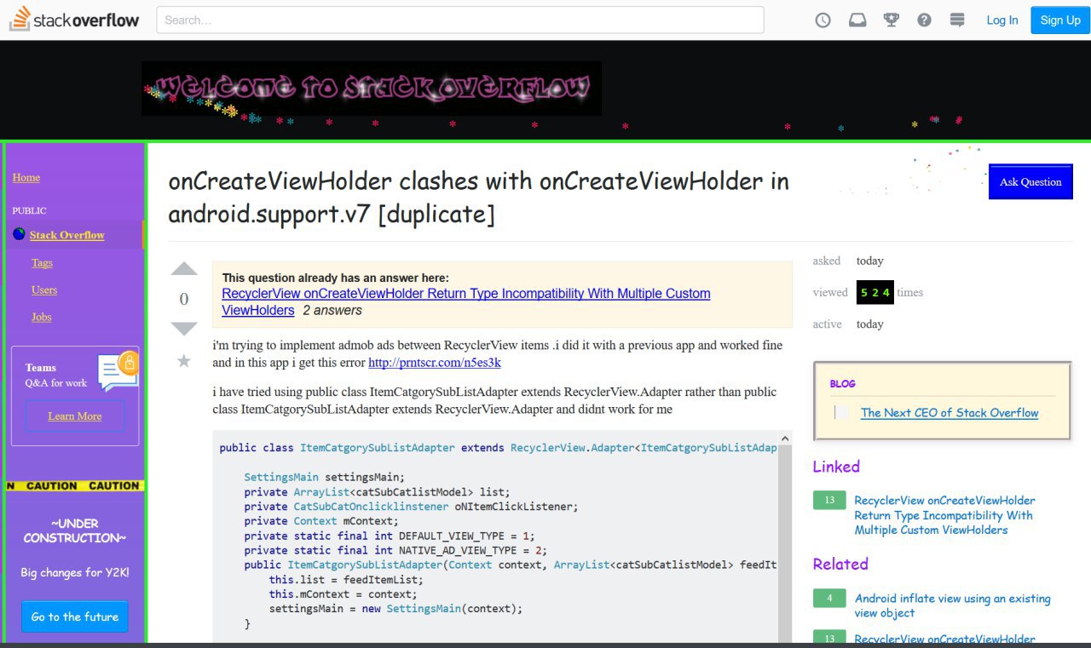Click the BLOG heading label
The height and width of the screenshot is (648, 1091).
pyautogui.click(x=843, y=383)
